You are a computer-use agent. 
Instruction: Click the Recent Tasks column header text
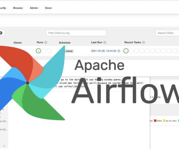click(133, 42)
